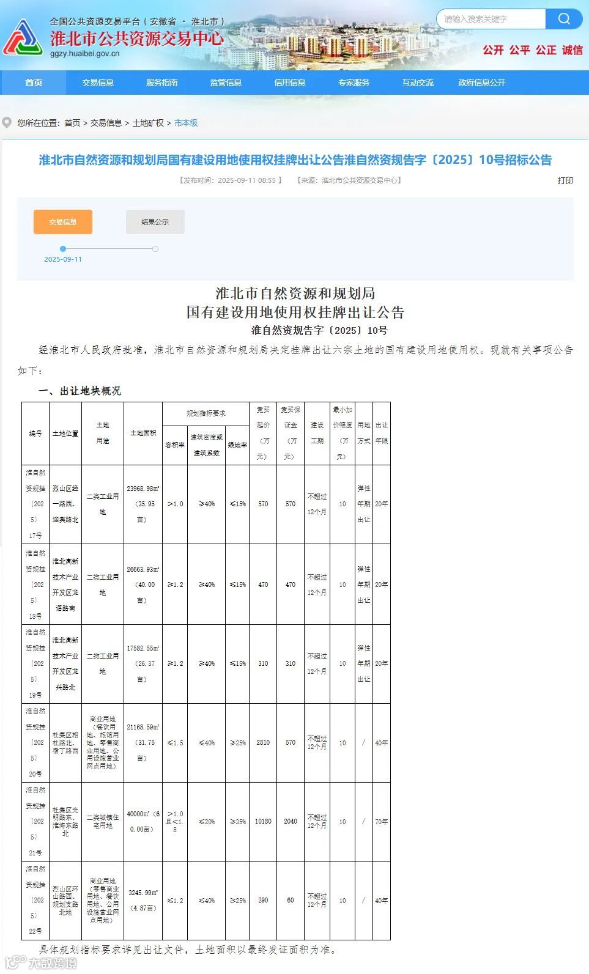Click the 规划指标要求 column header
The image size is (589, 974).
point(206,414)
